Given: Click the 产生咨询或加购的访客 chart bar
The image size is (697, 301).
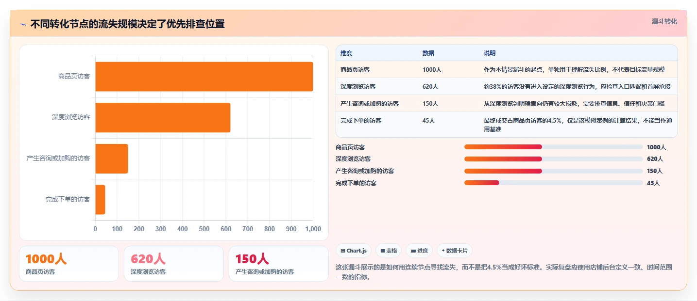Looking at the screenshot, I should click(x=112, y=158).
